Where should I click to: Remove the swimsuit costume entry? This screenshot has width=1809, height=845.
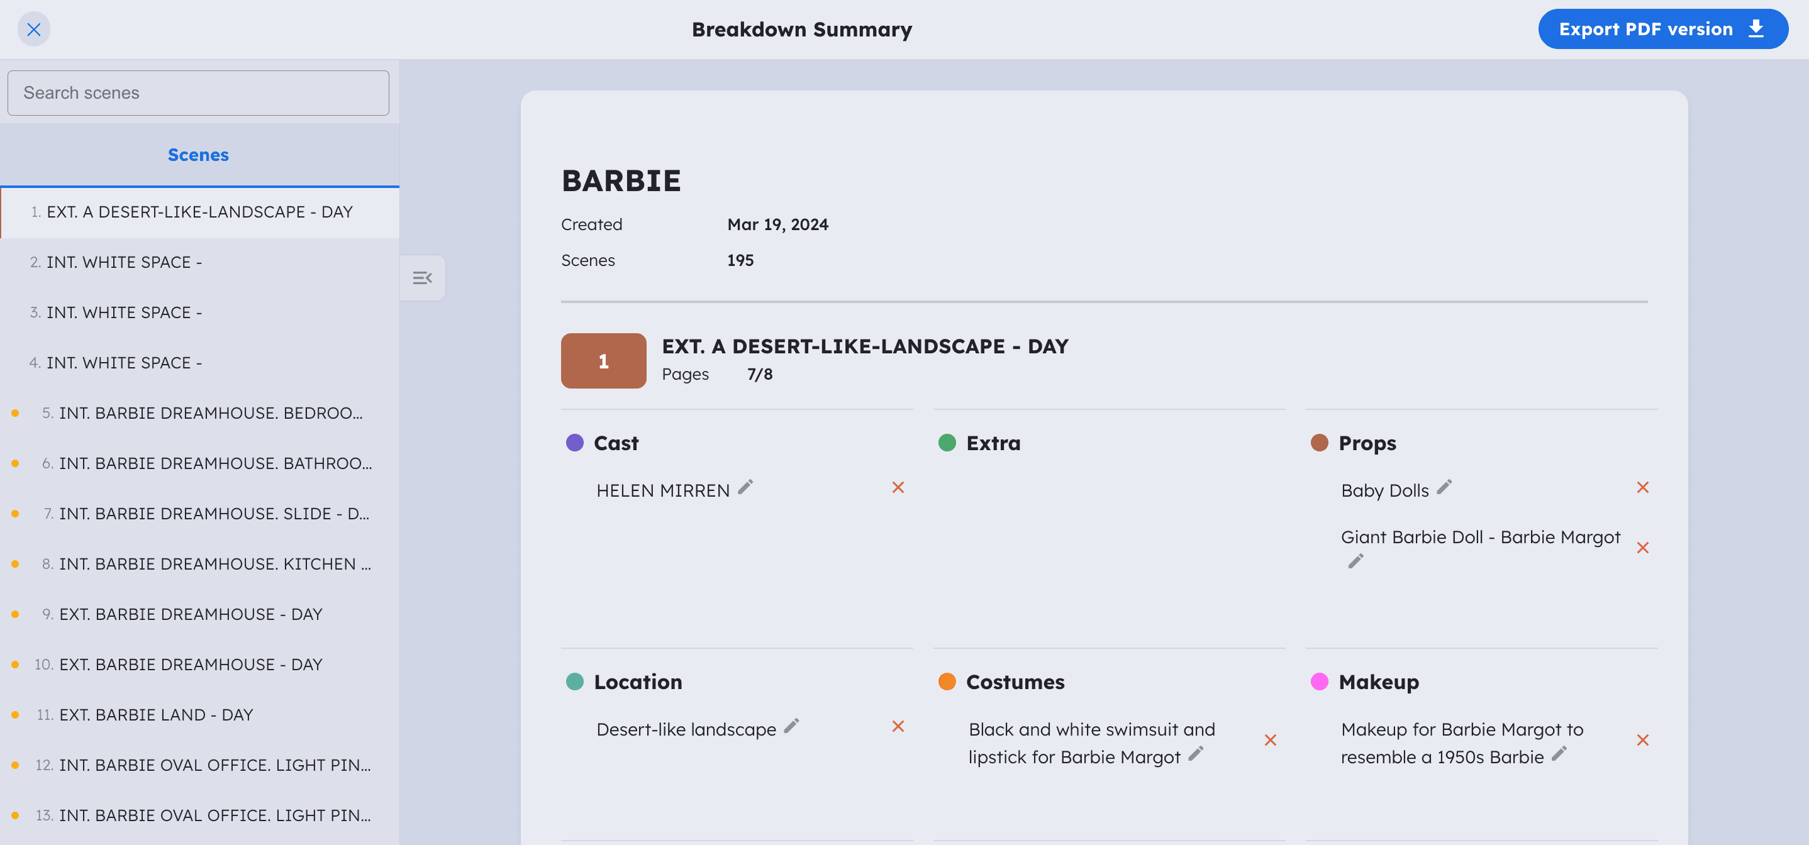coord(1271,740)
